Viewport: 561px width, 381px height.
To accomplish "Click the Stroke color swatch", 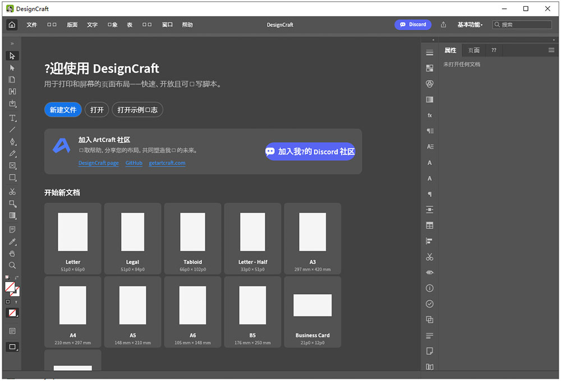I will coord(16,293).
